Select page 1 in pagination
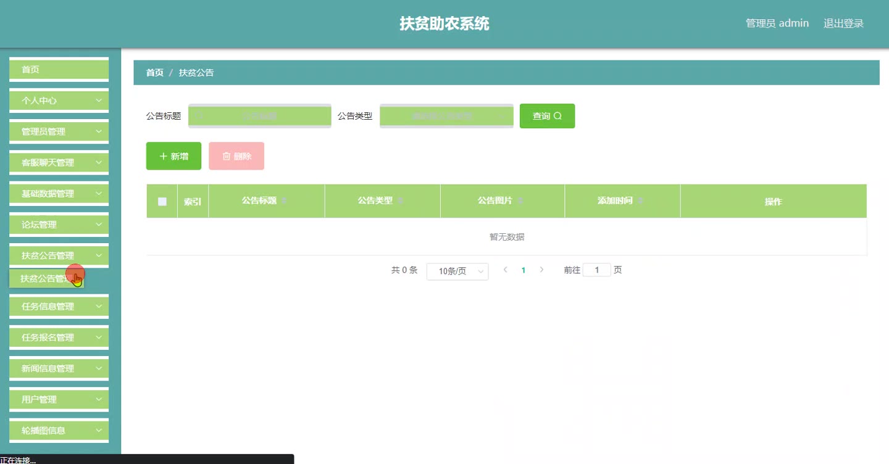Viewport: 889px width, 464px height. click(x=524, y=270)
